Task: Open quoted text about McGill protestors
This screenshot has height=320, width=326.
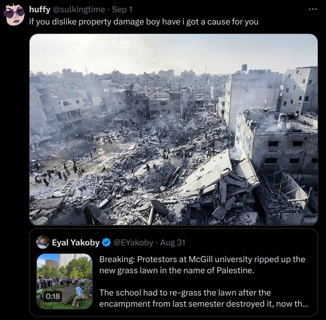Action: tap(202, 265)
